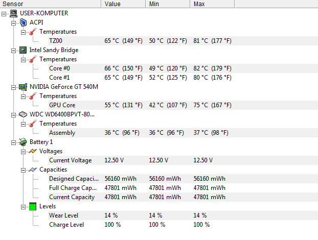Click the Sensor column header
318x240 pixels.
51,4
